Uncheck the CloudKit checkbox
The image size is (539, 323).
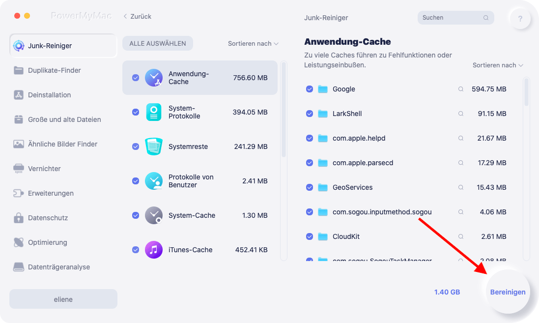point(310,236)
